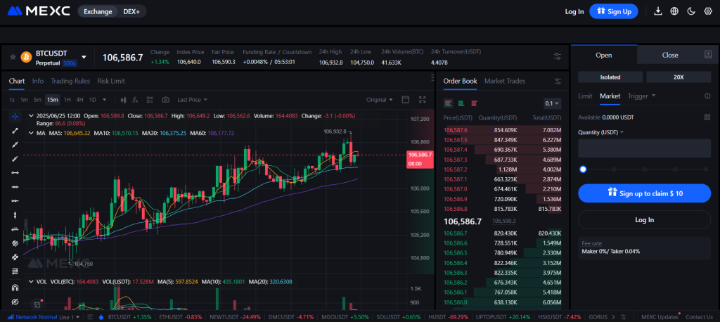Switch to the Market Trades tab
This screenshot has height=322, width=720.
(x=504, y=81)
